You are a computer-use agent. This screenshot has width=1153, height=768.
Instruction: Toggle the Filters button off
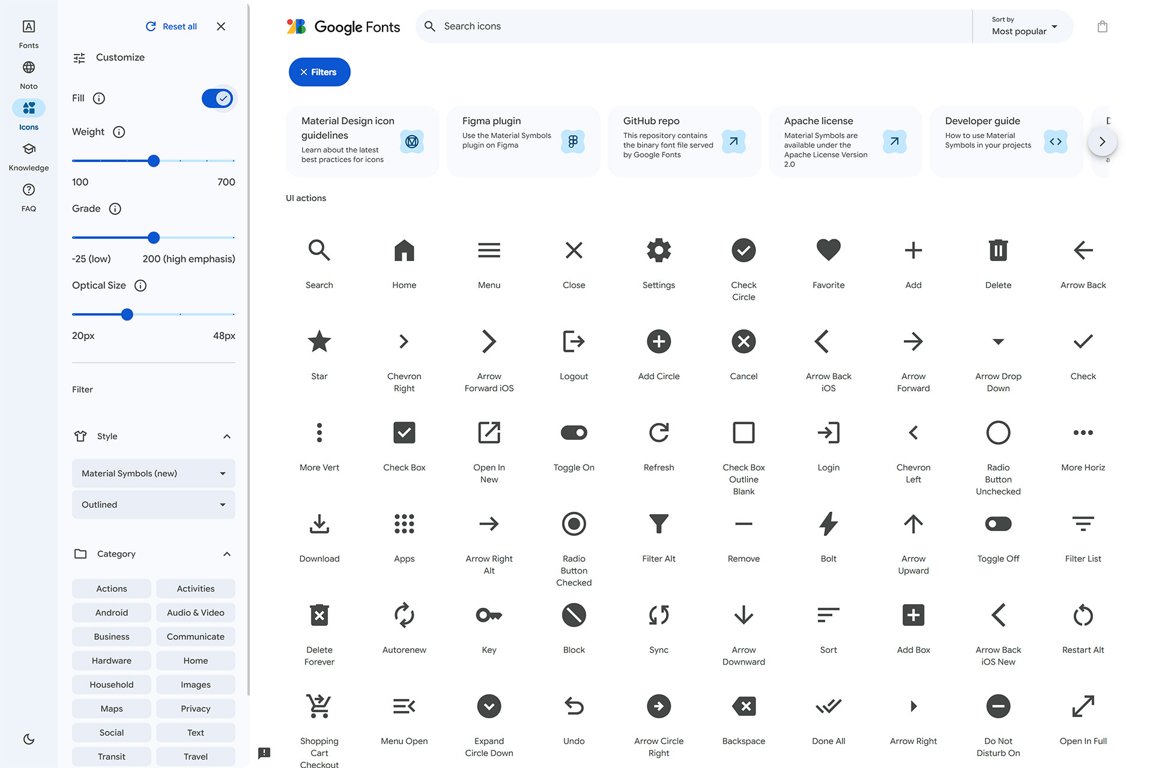pyautogui.click(x=319, y=71)
